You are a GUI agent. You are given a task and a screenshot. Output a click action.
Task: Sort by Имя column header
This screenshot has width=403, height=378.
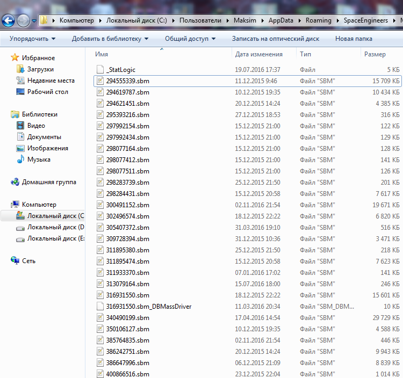pos(162,54)
